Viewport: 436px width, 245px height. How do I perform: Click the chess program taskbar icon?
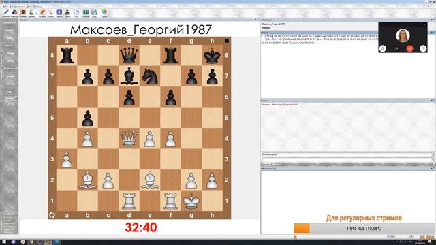pyautogui.click(x=48, y=242)
